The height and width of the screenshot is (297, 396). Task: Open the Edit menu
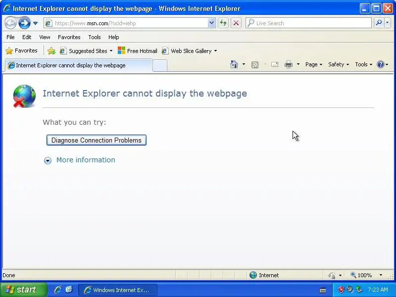(x=27, y=37)
